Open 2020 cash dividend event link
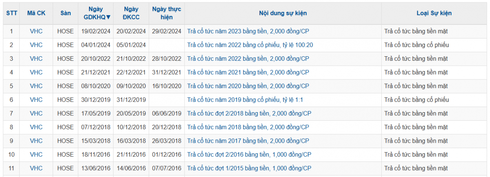The width and height of the screenshot is (490, 177). pos(248,86)
